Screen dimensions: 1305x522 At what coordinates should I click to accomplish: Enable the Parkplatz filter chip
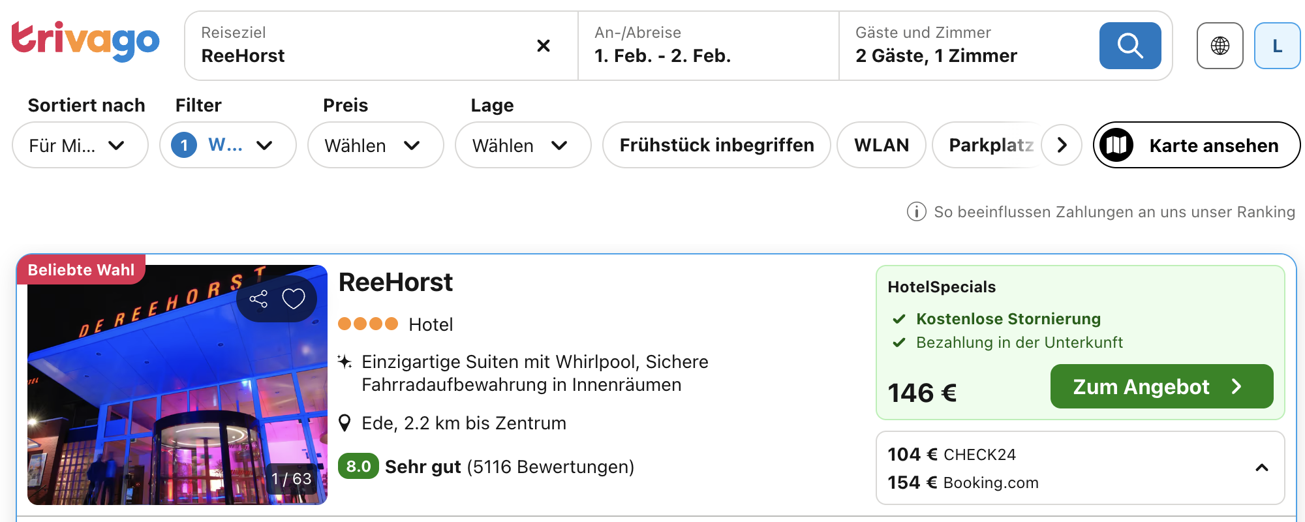(989, 145)
